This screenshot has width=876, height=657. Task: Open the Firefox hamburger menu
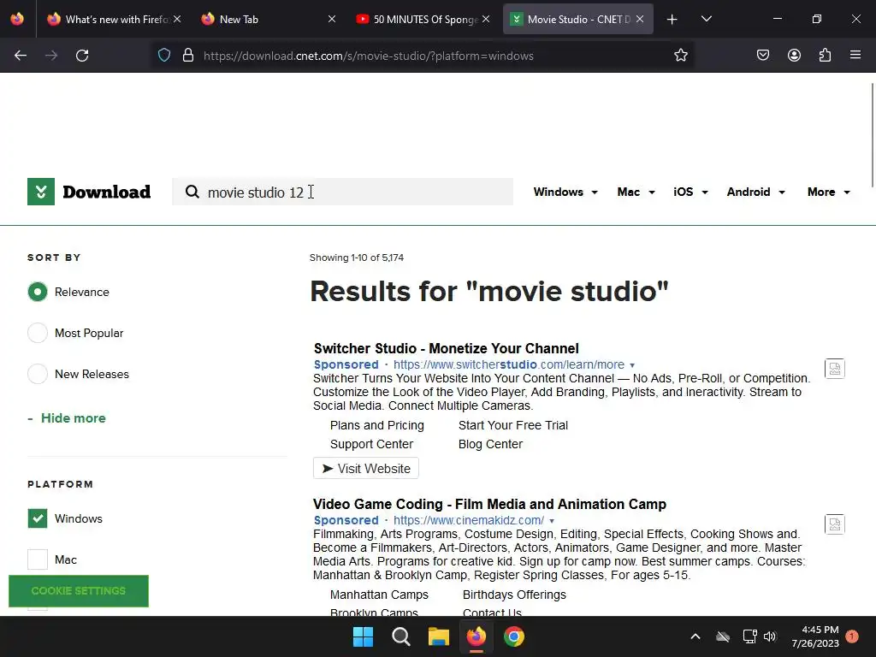(855, 55)
